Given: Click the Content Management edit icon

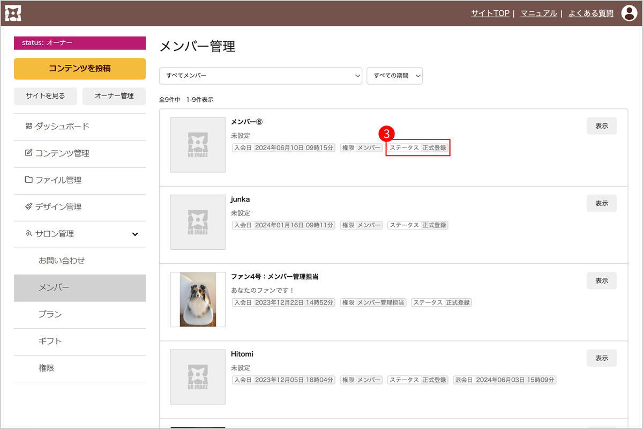Looking at the screenshot, I should click(28, 153).
